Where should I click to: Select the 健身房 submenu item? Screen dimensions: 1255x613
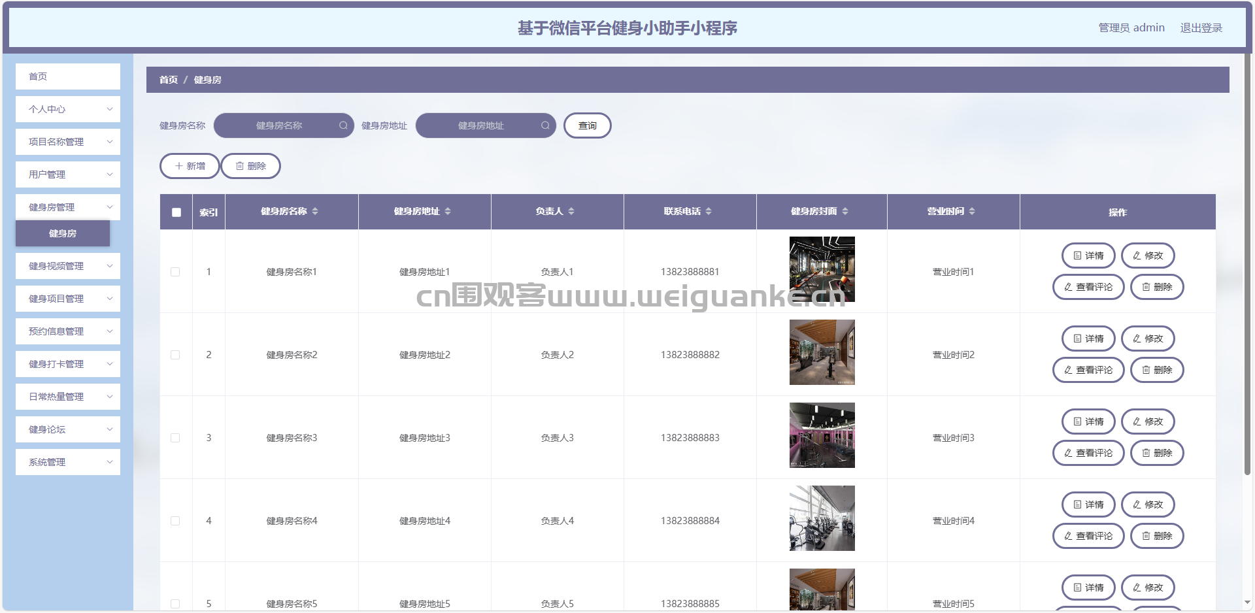63,233
